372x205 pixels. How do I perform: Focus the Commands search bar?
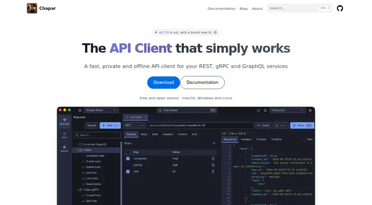click(187, 110)
